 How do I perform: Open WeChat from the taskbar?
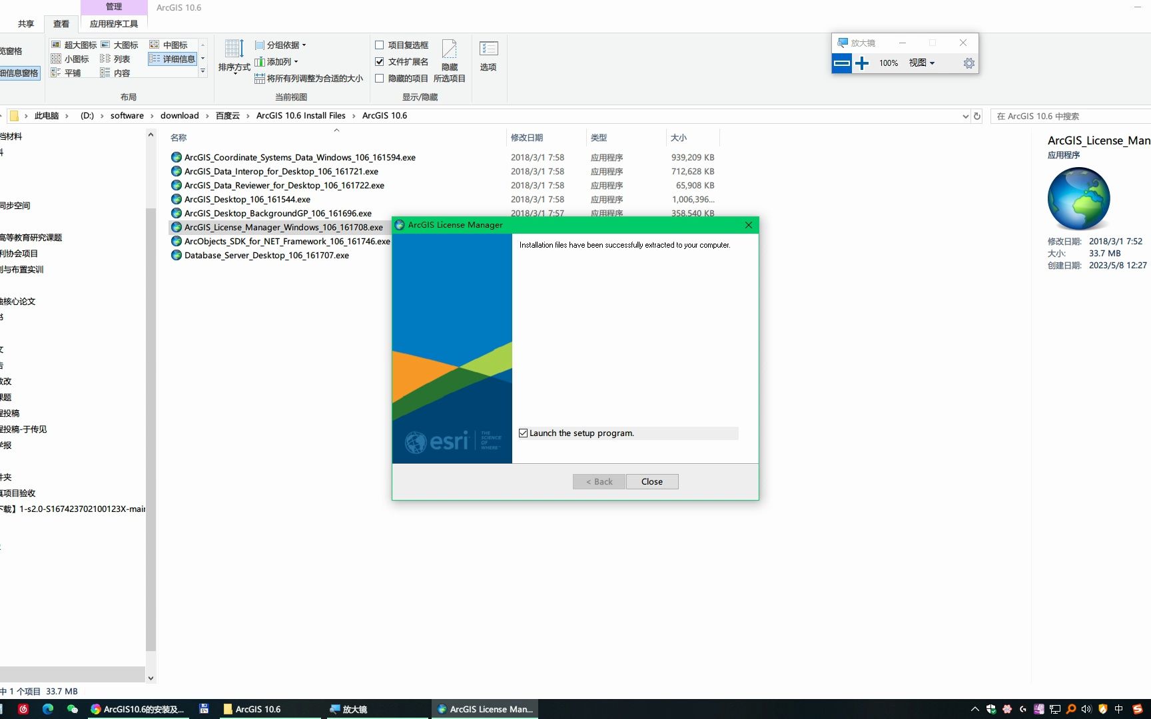[x=73, y=709]
